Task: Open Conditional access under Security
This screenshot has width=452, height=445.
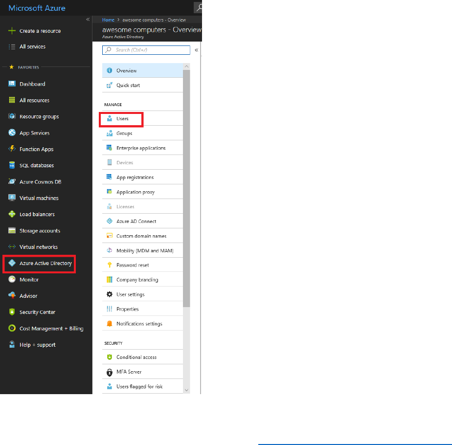Action: coord(142,357)
